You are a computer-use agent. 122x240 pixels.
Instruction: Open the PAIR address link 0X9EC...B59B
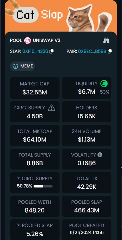(x=92, y=51)
